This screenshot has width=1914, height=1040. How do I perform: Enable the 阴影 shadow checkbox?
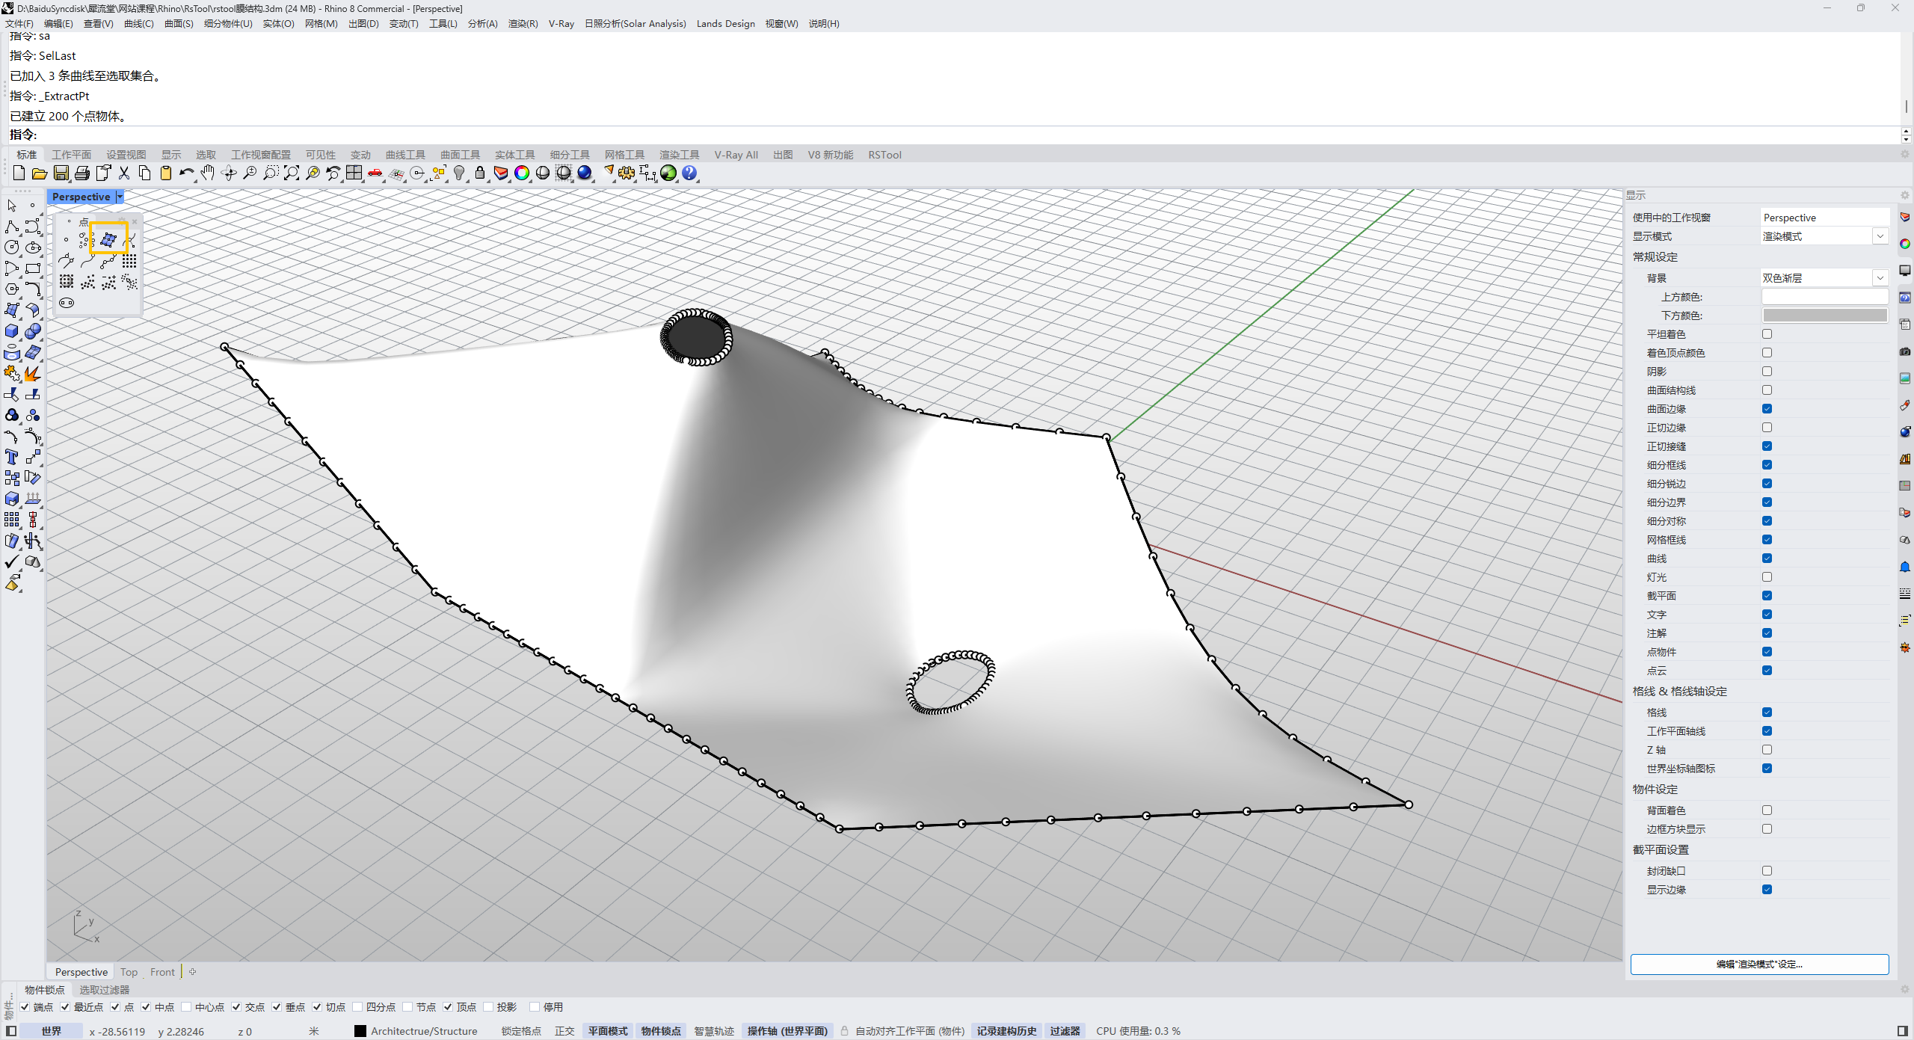(x=1767, y=372)
